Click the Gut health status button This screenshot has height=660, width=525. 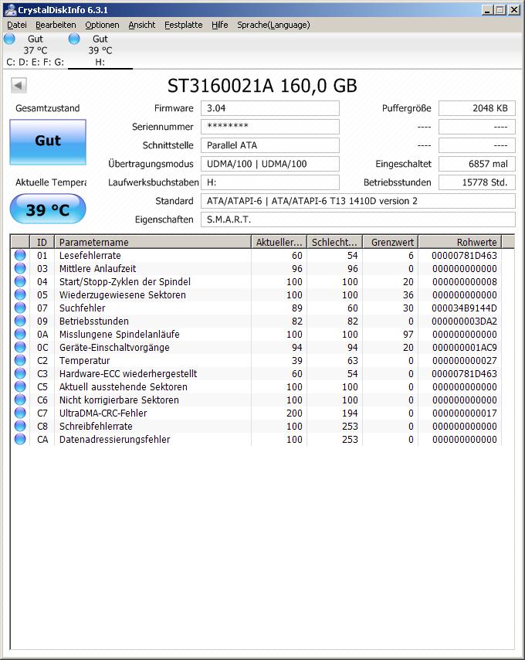point(48,142)
